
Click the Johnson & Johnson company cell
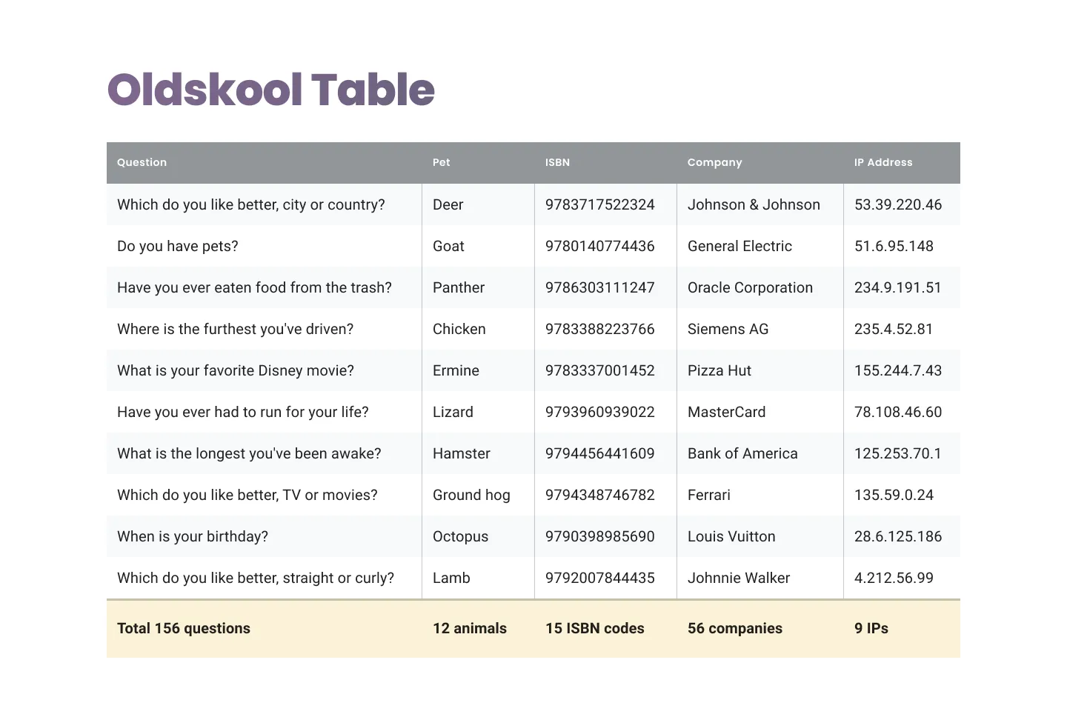click(x=754, y=204)
